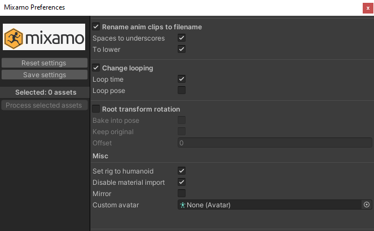The width and height of the screenshot is (374, 231).
Task: Click the Mixamo Preferences window title
Action: (x=34, y=7)
